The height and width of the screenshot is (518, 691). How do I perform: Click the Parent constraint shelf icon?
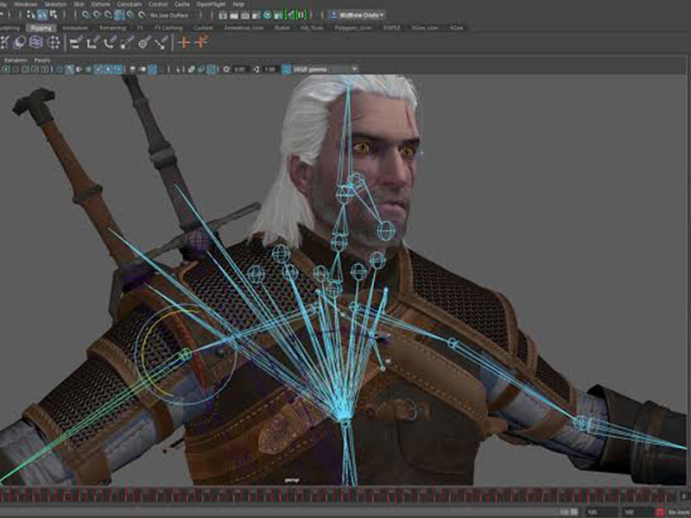tap(76, 42)
